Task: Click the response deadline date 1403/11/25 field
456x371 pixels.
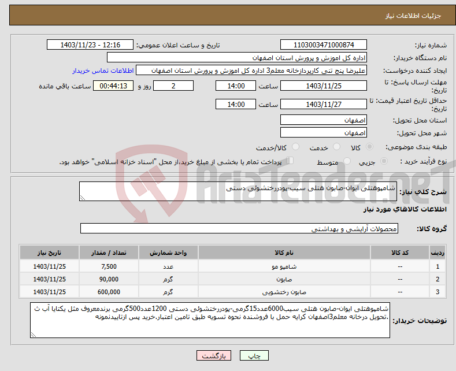Action: click(x=324, y=86)
